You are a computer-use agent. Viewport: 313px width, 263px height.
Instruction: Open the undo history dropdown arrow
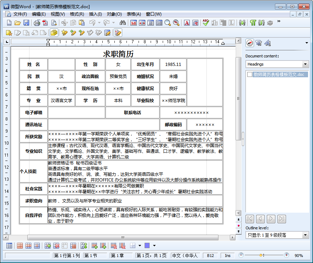point(99,23)
